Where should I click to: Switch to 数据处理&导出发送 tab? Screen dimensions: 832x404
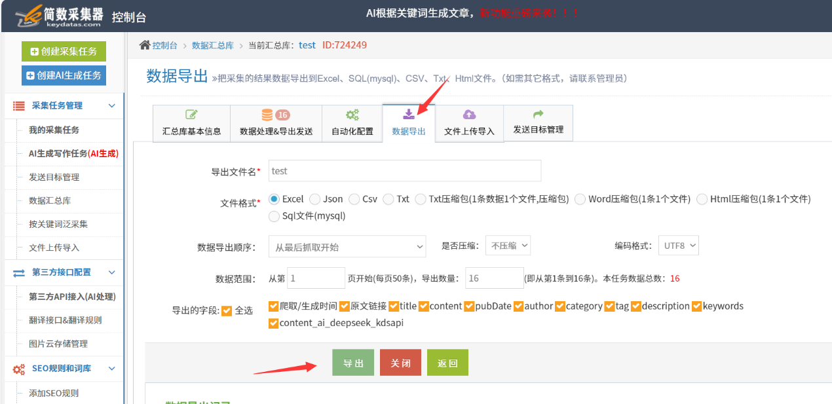[276, 122]
